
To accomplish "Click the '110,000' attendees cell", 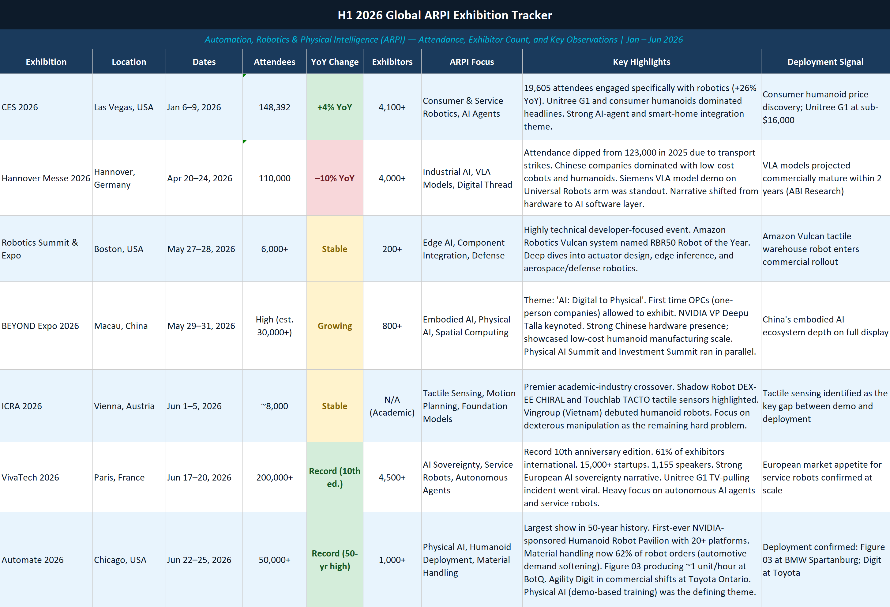I will pos(275,178).
